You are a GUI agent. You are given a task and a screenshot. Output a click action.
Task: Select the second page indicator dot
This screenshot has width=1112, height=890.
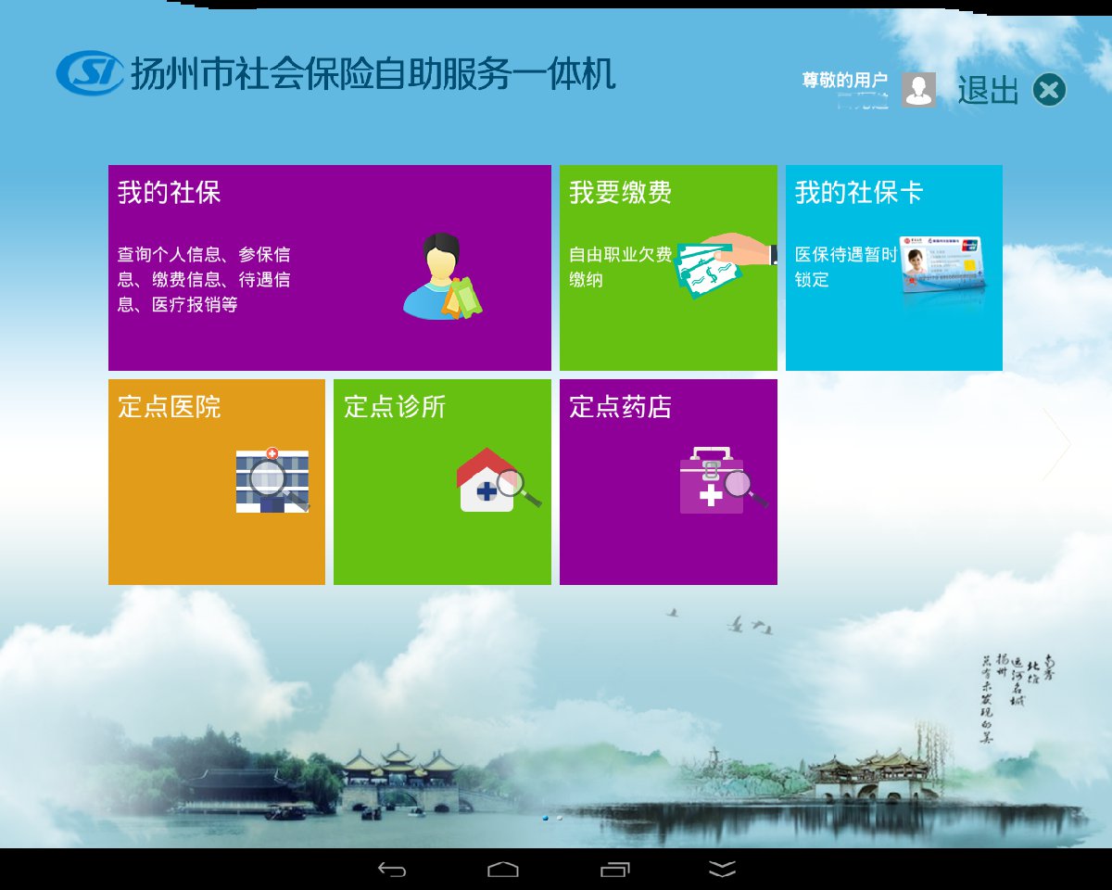coord(560,819)
